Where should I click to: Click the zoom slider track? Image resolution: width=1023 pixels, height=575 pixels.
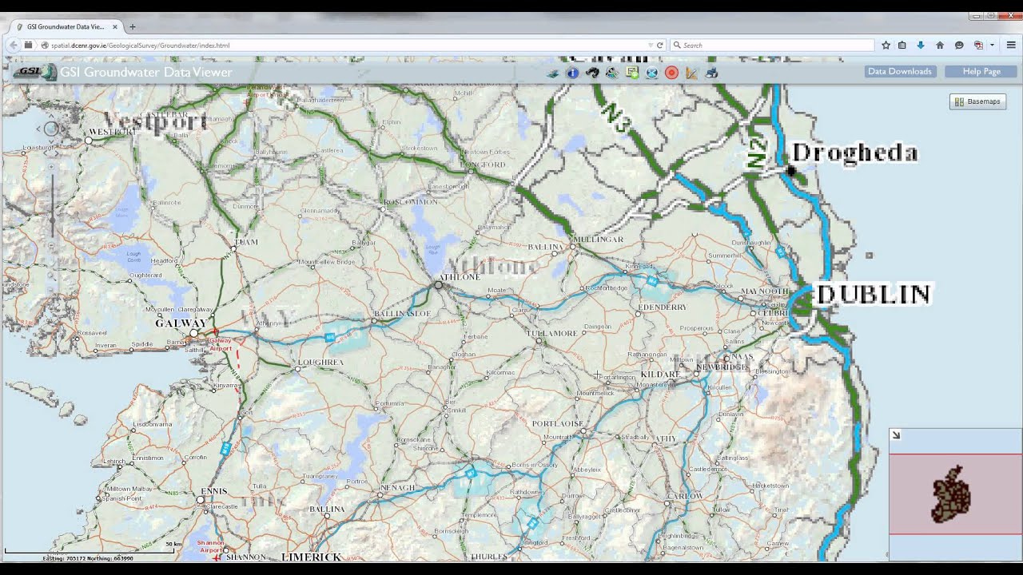[x=52, y=208]
